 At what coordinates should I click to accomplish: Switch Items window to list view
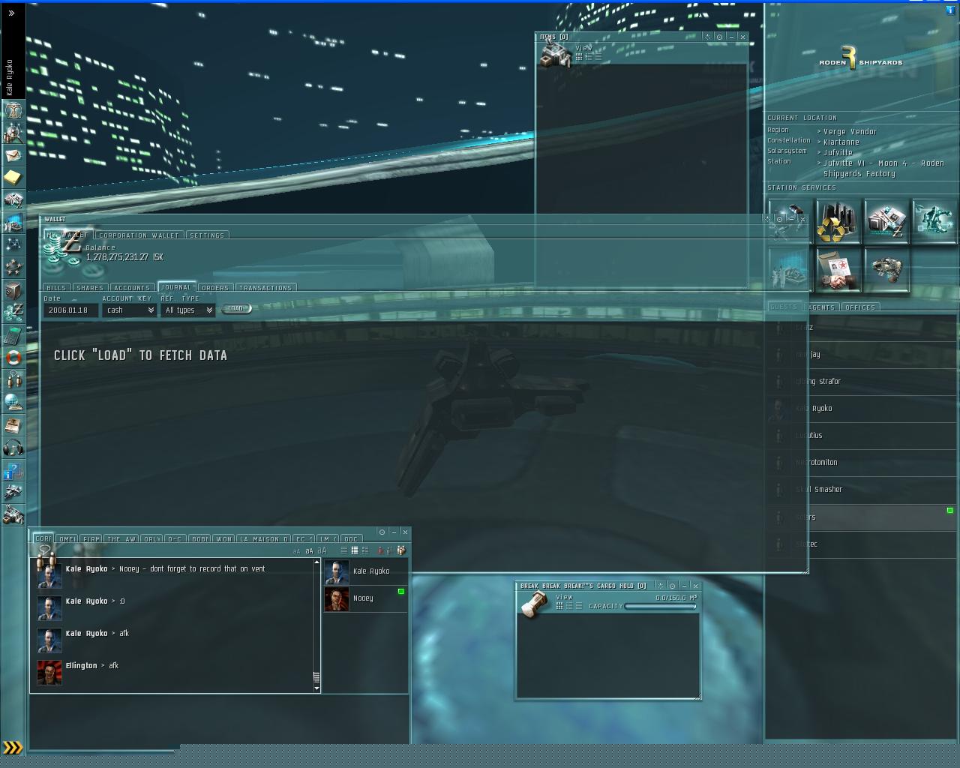coord(598,57)
